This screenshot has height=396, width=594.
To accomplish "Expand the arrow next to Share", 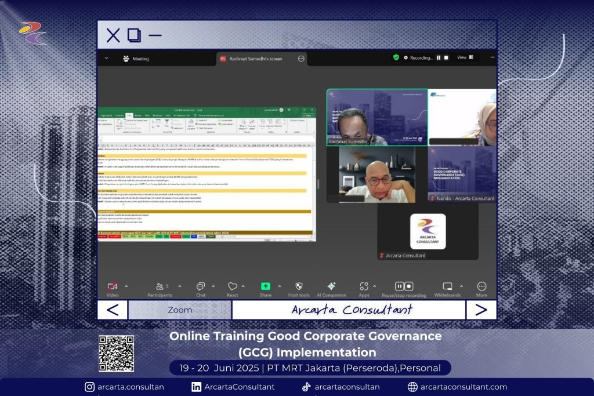I will [279, 286].
